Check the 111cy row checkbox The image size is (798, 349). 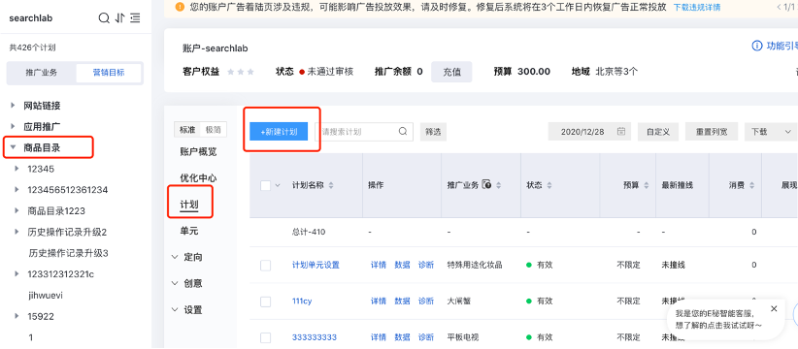(x=265, y=301)
